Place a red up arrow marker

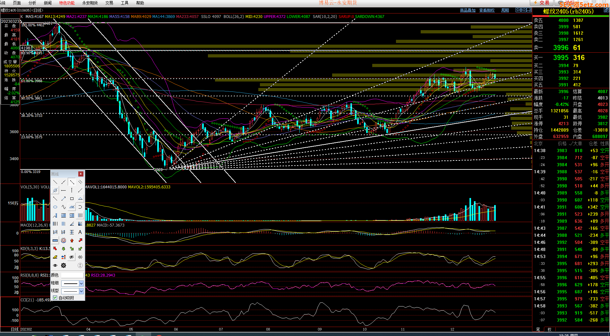pos(72,240)
